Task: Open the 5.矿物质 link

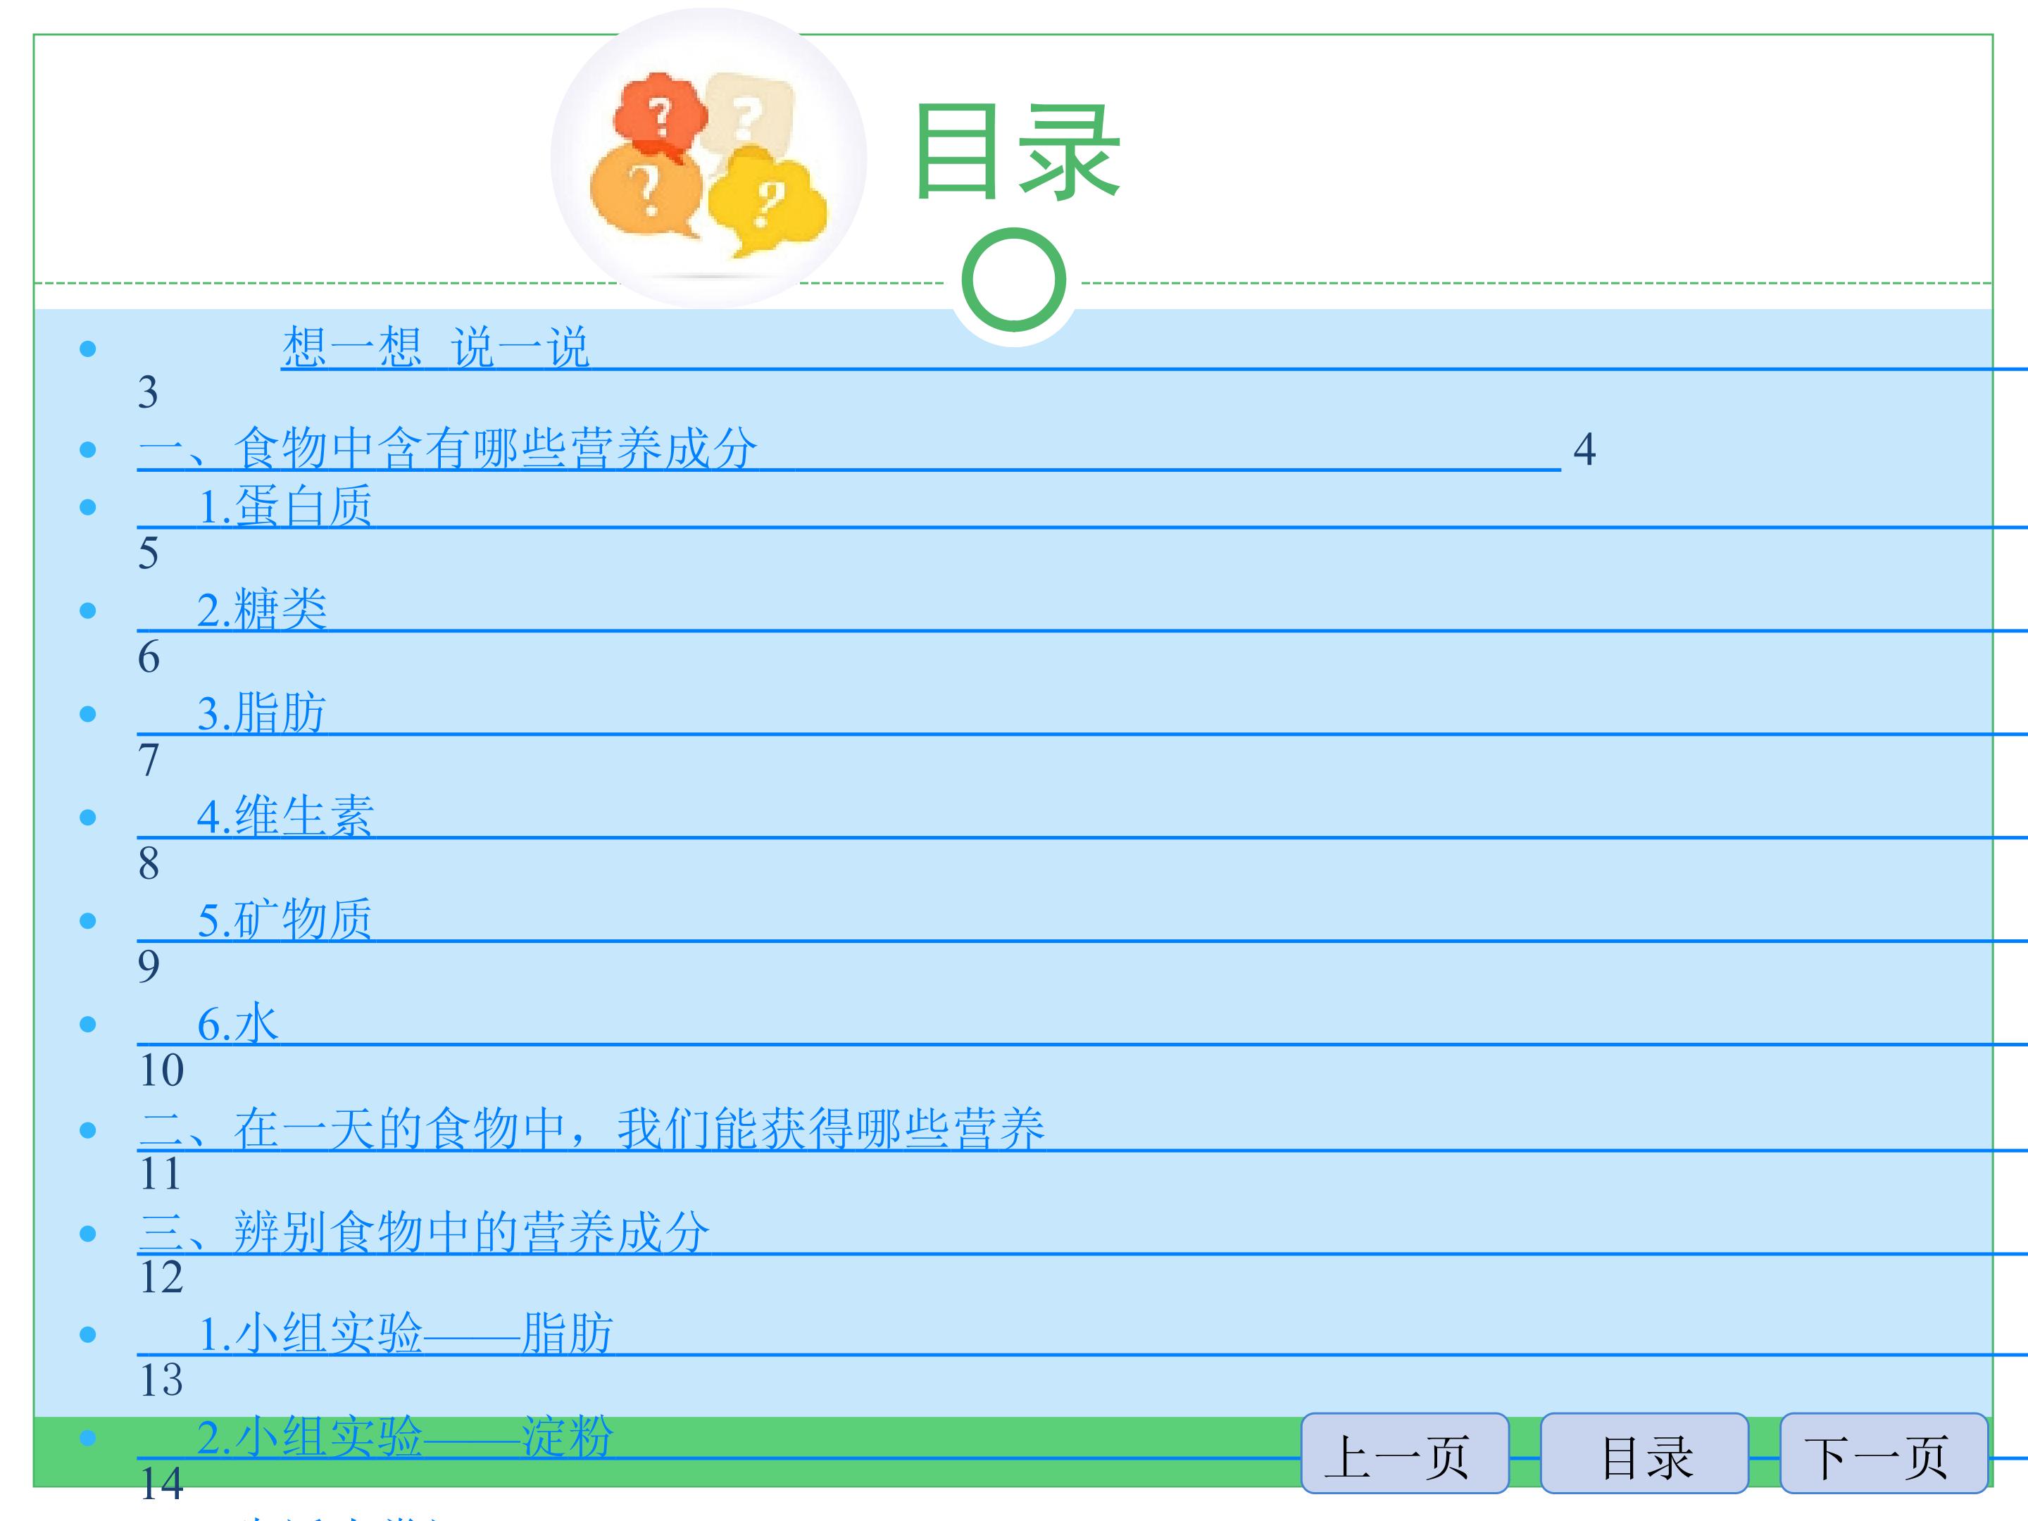Action: pos(285,920)
